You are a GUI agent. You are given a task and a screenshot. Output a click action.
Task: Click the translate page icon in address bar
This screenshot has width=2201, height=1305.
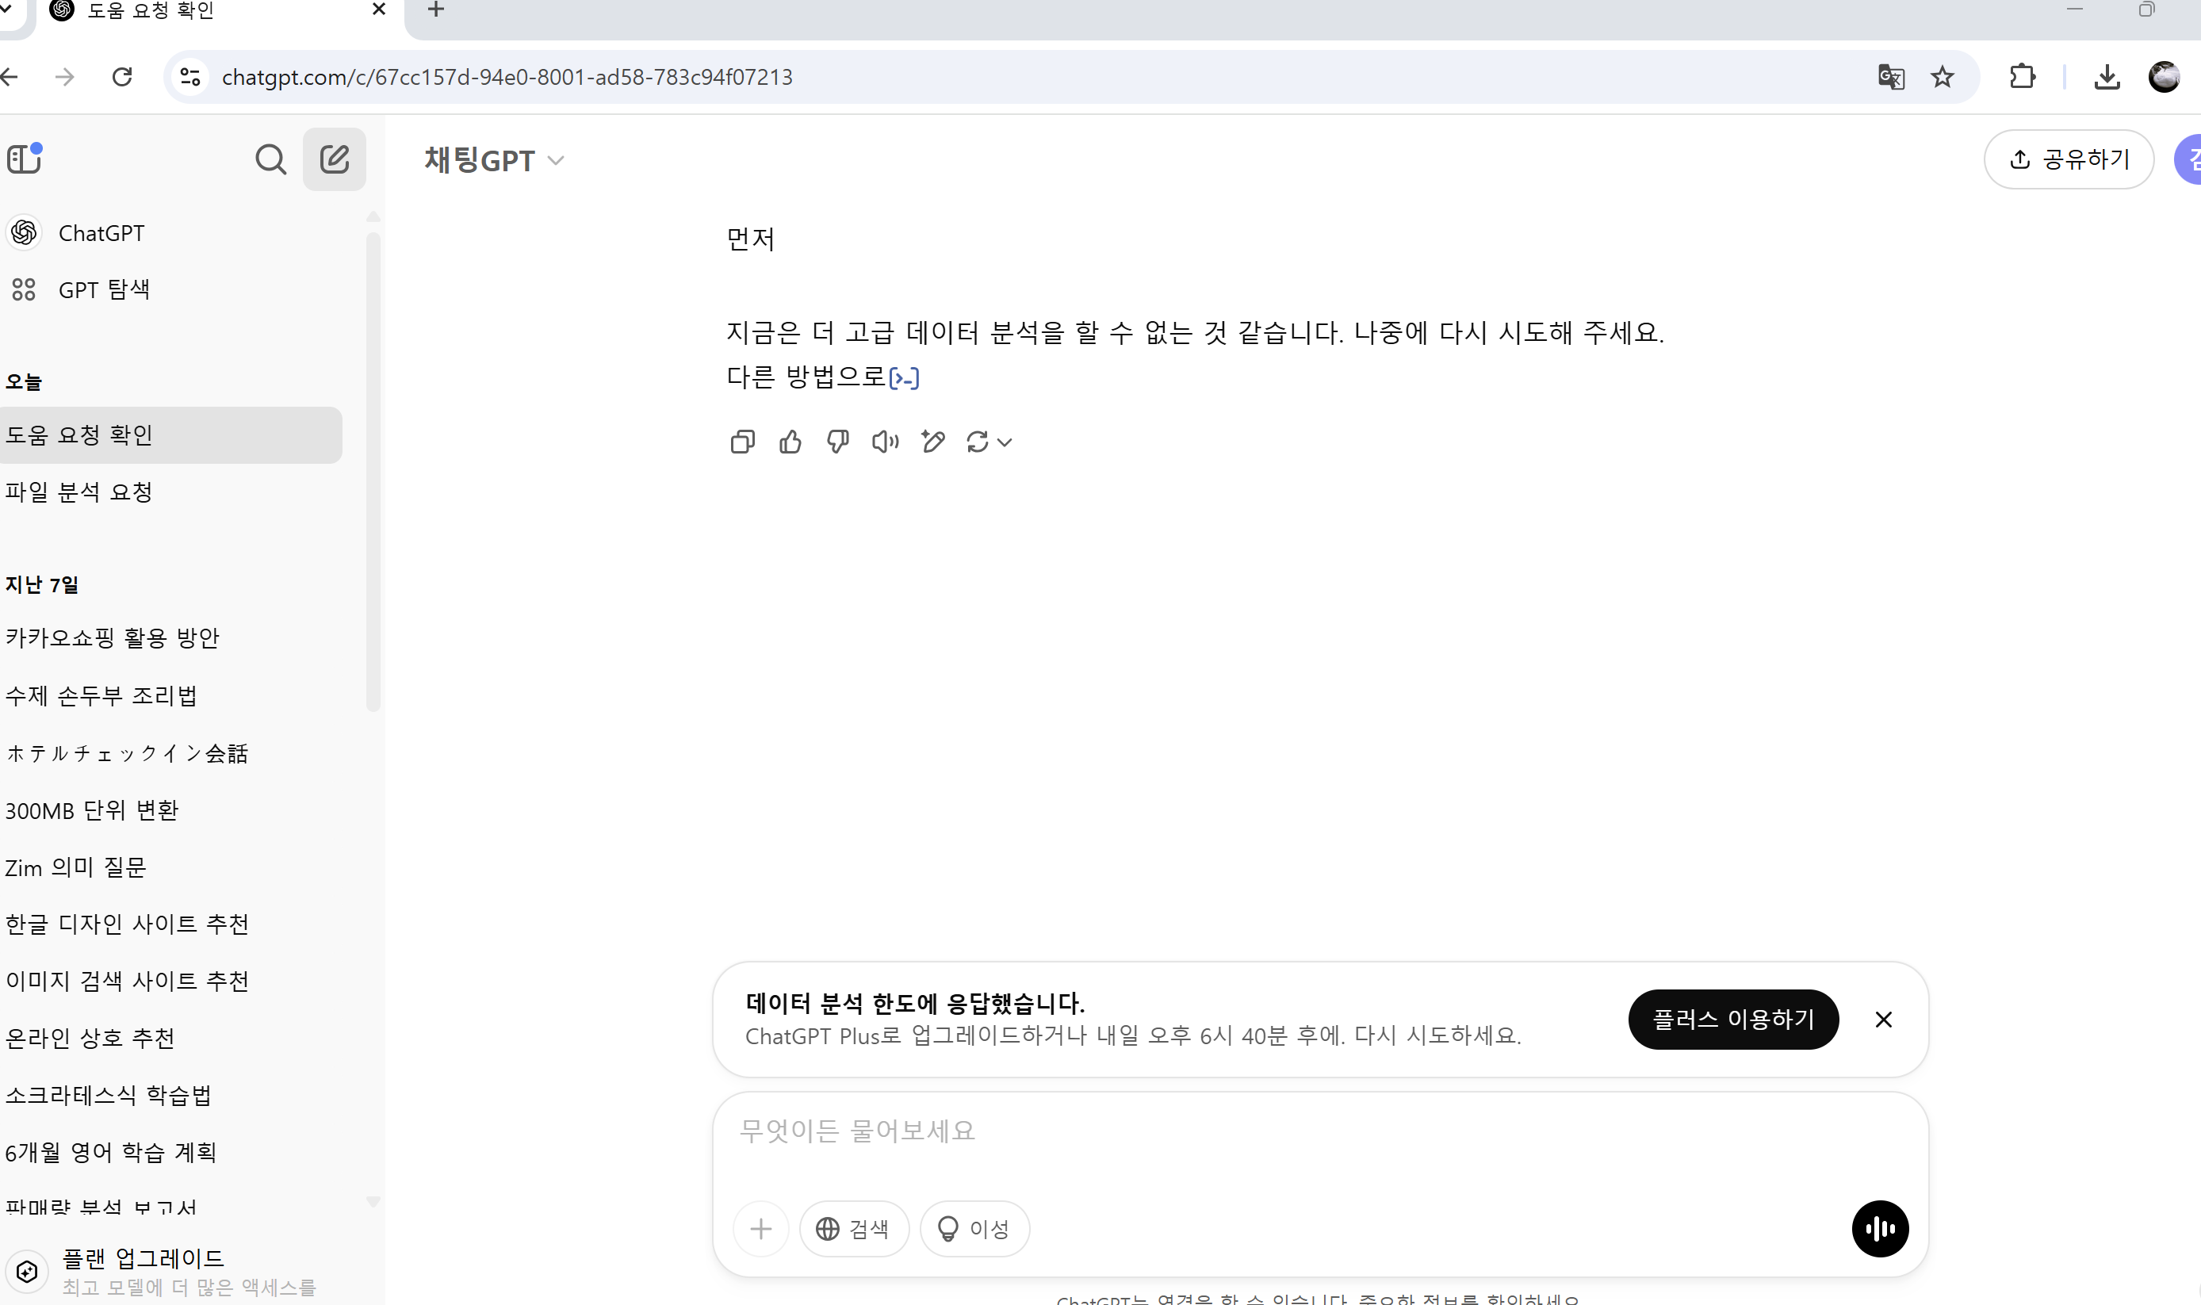coord(1890,78)
